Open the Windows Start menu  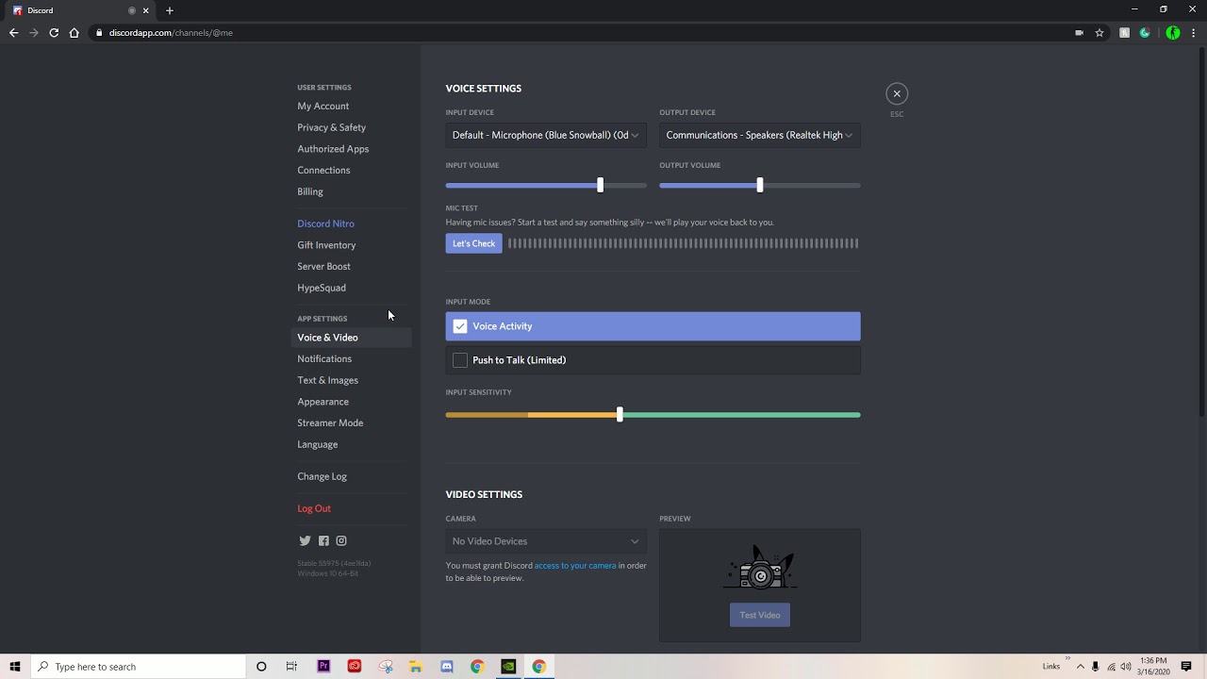click(x=15, y=666)
